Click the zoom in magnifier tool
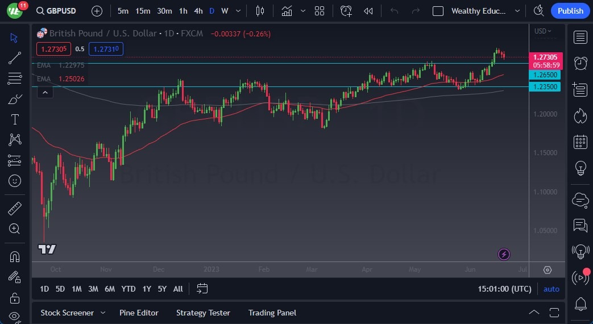This screenshot has width=593, height=324. pyautogui.click(x=15, y=229)
